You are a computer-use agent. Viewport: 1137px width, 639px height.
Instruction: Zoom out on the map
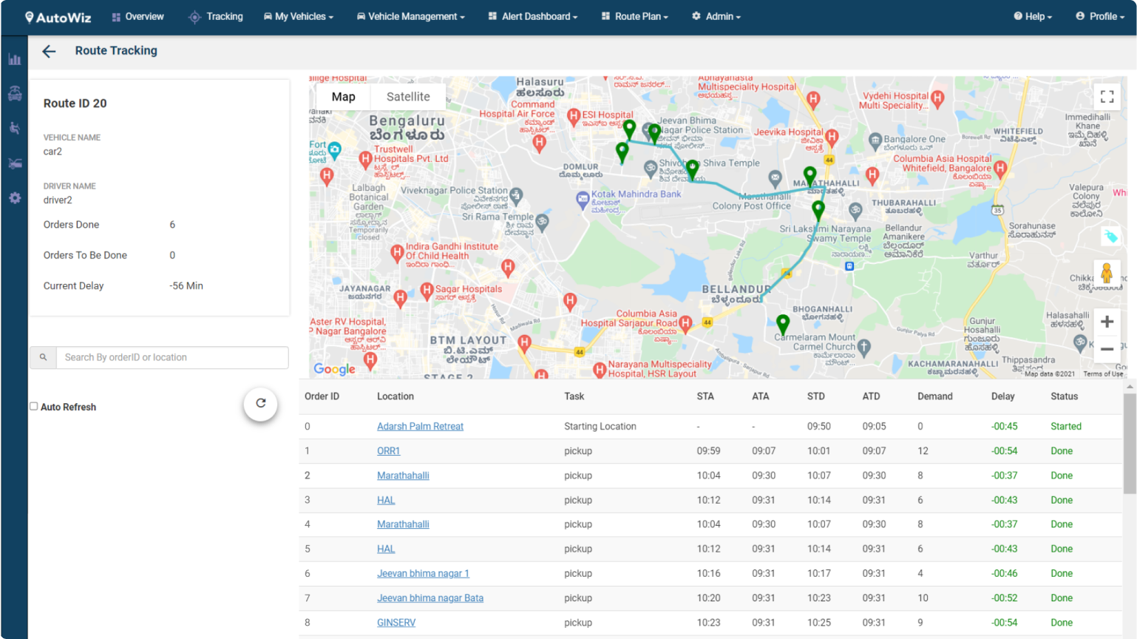point(1107,349)
